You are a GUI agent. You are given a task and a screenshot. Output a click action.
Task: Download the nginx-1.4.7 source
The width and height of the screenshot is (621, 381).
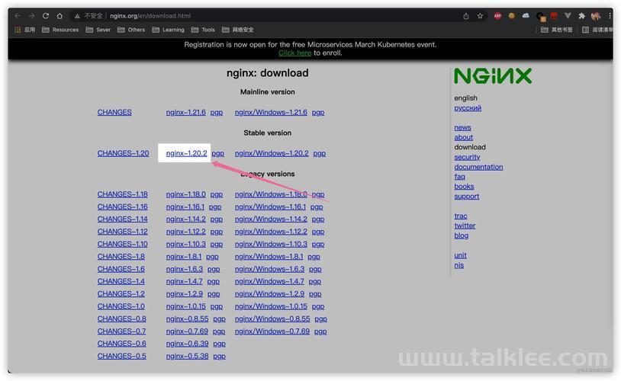pyautogui.click(x=184, y=281)
